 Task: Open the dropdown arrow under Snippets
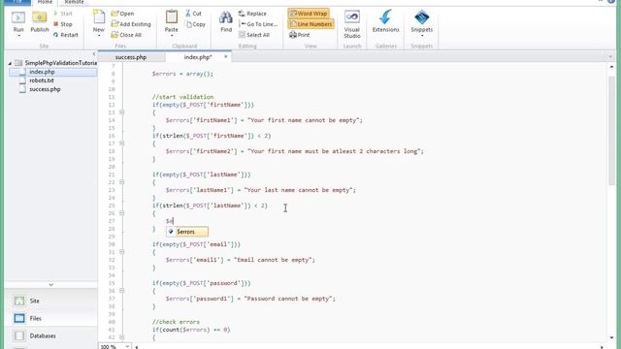tap(422, 36)
